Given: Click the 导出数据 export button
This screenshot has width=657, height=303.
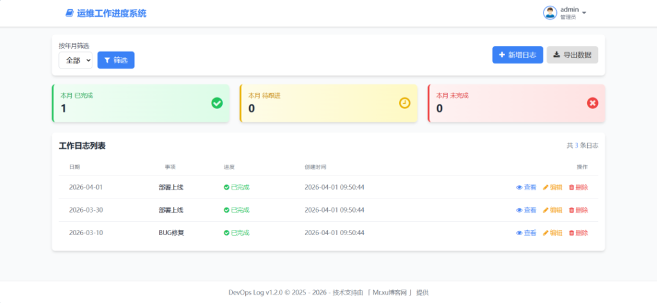Looking at the screenshot, I should click(572, 55).
